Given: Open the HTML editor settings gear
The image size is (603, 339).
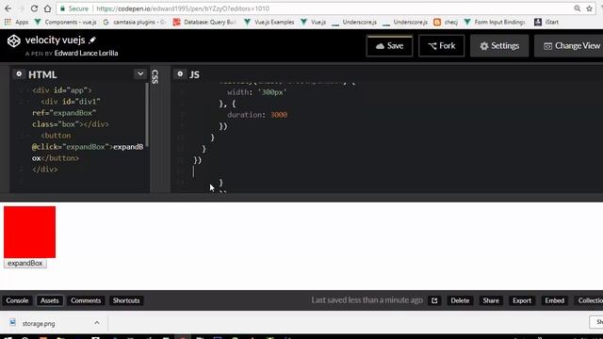Looking at the screenshot, I should [19, 73].
